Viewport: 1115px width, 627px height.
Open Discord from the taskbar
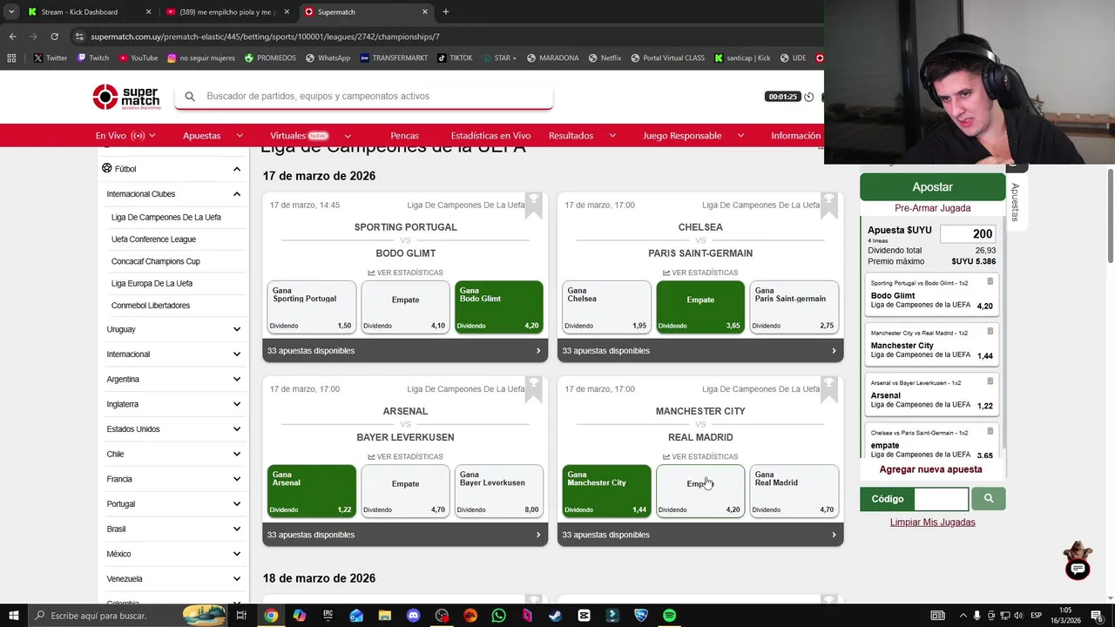click(x=413, y=616)
